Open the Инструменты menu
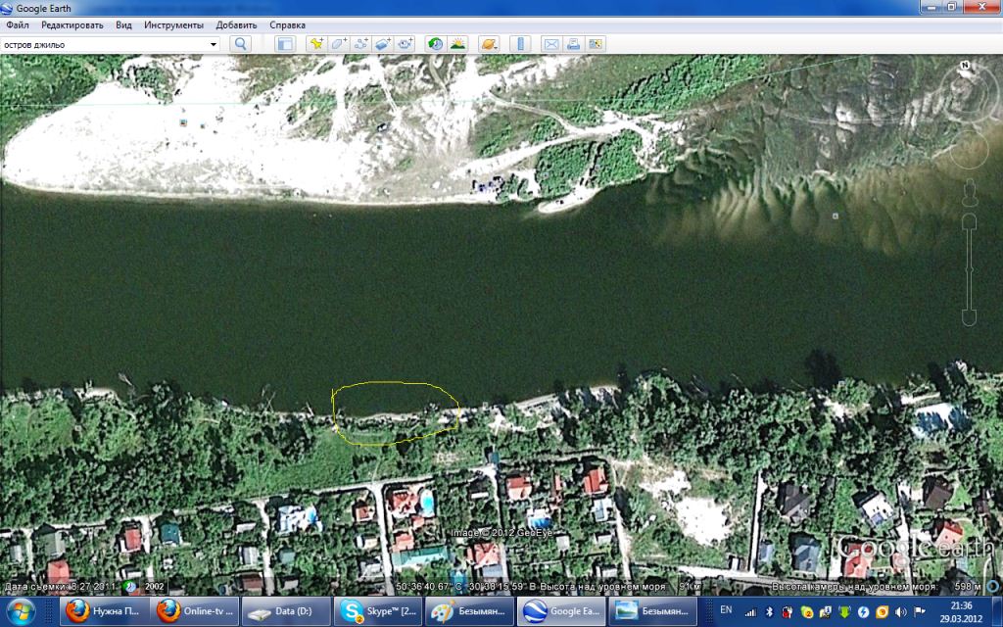Screen dimensions: 1003x627 [x=173, y=24]
